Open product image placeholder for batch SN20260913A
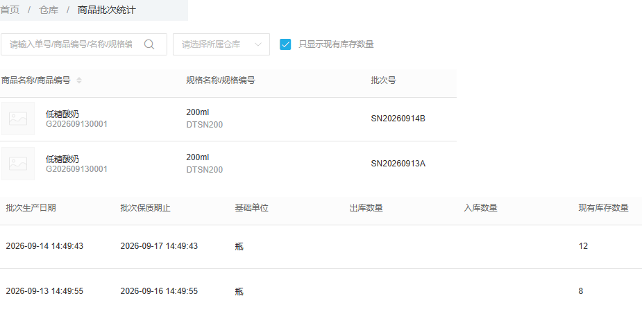 coord(18,164)
